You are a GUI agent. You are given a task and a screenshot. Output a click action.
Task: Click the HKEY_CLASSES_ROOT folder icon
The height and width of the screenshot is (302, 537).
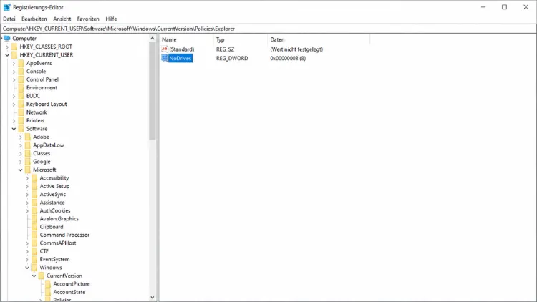pyautogui.click(x=14, y=47)
